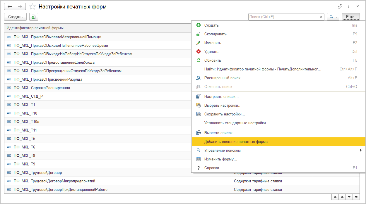Image resolution: width=366 pixels, height=204 pixels.
Task: Click the favorites star icon
Action: (33, 6)
